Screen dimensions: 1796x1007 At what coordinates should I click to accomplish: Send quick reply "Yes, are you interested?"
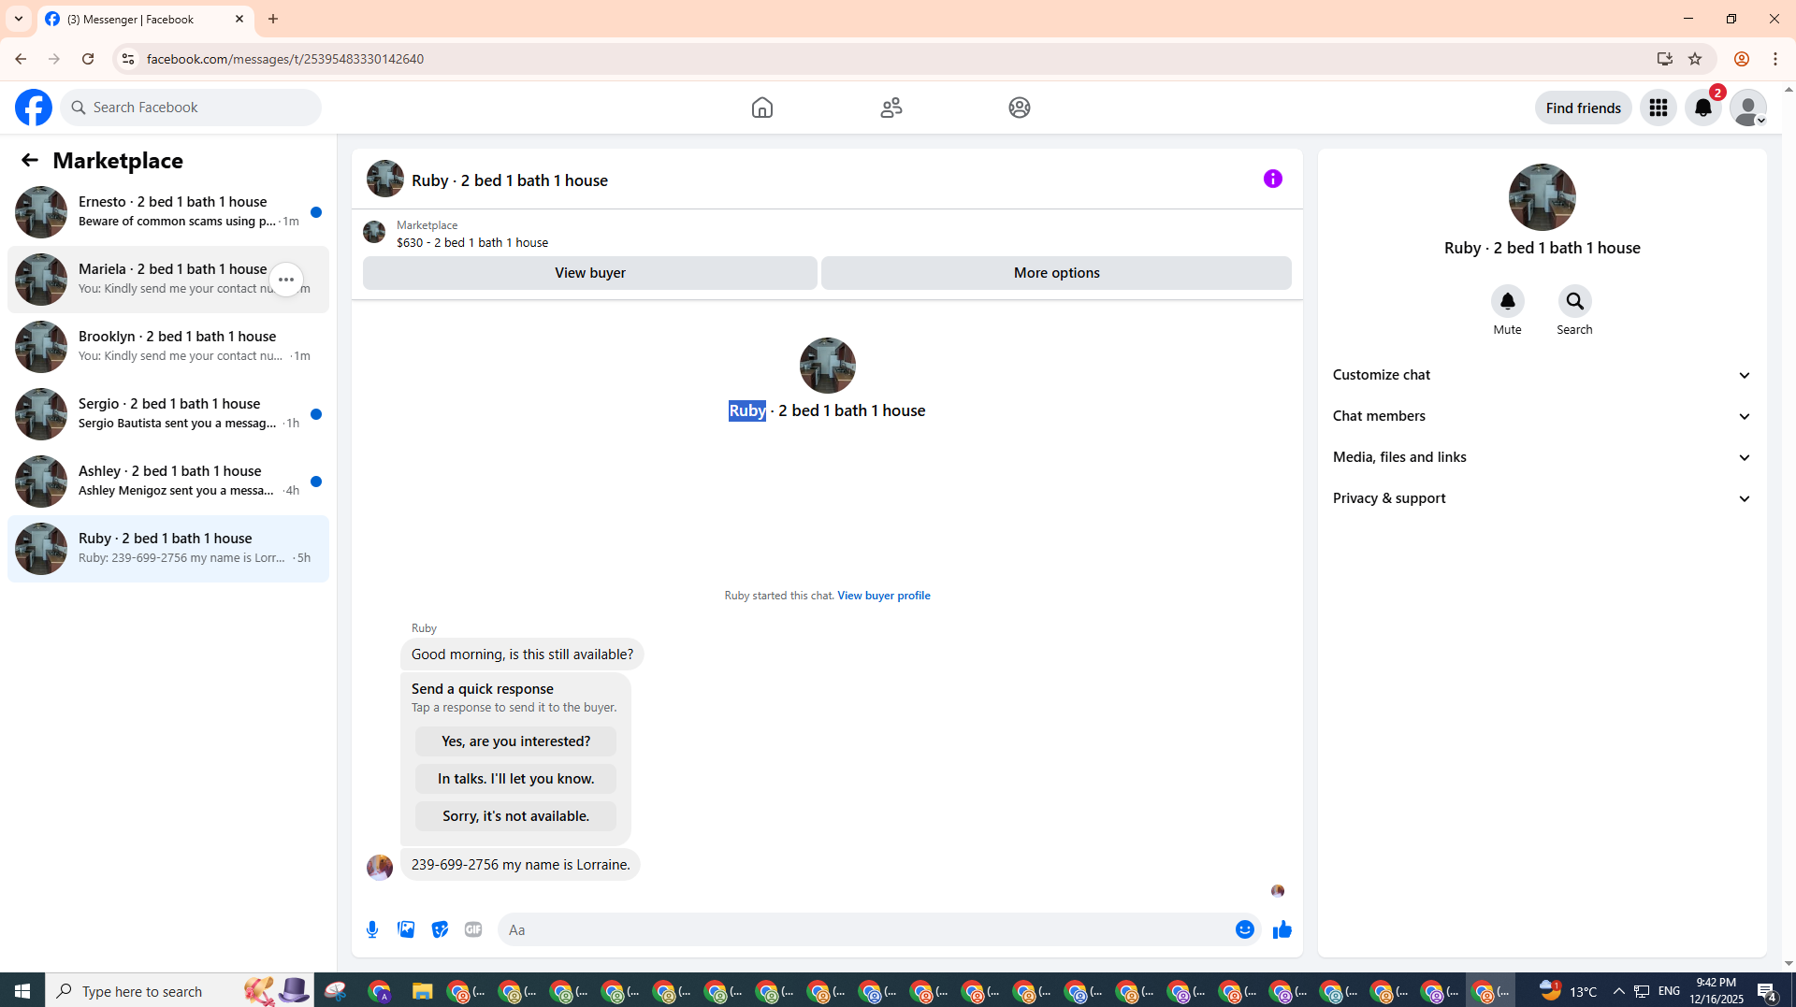click(516, 741)
